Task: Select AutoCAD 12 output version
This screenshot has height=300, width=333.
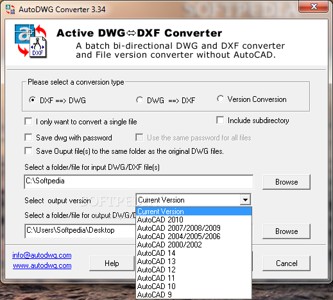Action: (194, 270)
